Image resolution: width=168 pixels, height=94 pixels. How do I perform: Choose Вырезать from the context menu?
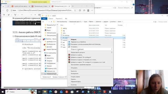point(74,71)
